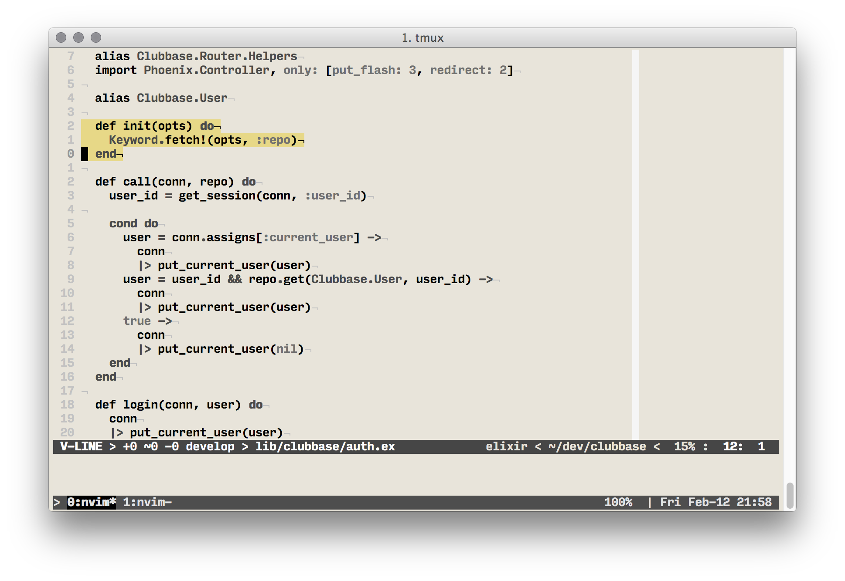Click the +0 git additions indicator
This screenshot has height=581, width=845.
click(130, 446)
